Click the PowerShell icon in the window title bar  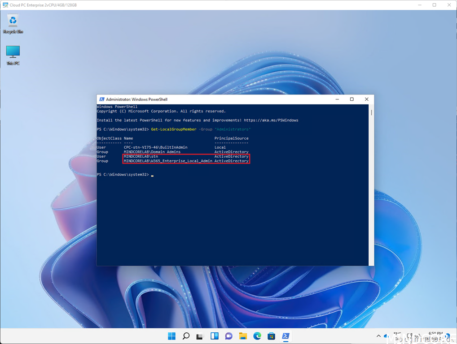pos(101,99)
